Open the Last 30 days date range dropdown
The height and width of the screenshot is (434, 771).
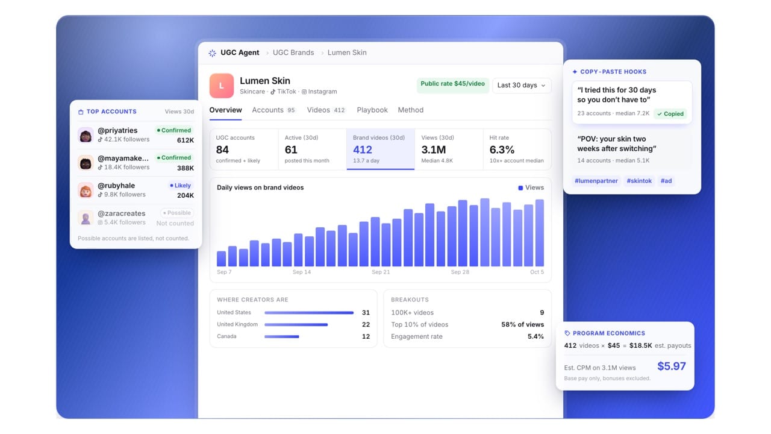click(x=522, y=85)
